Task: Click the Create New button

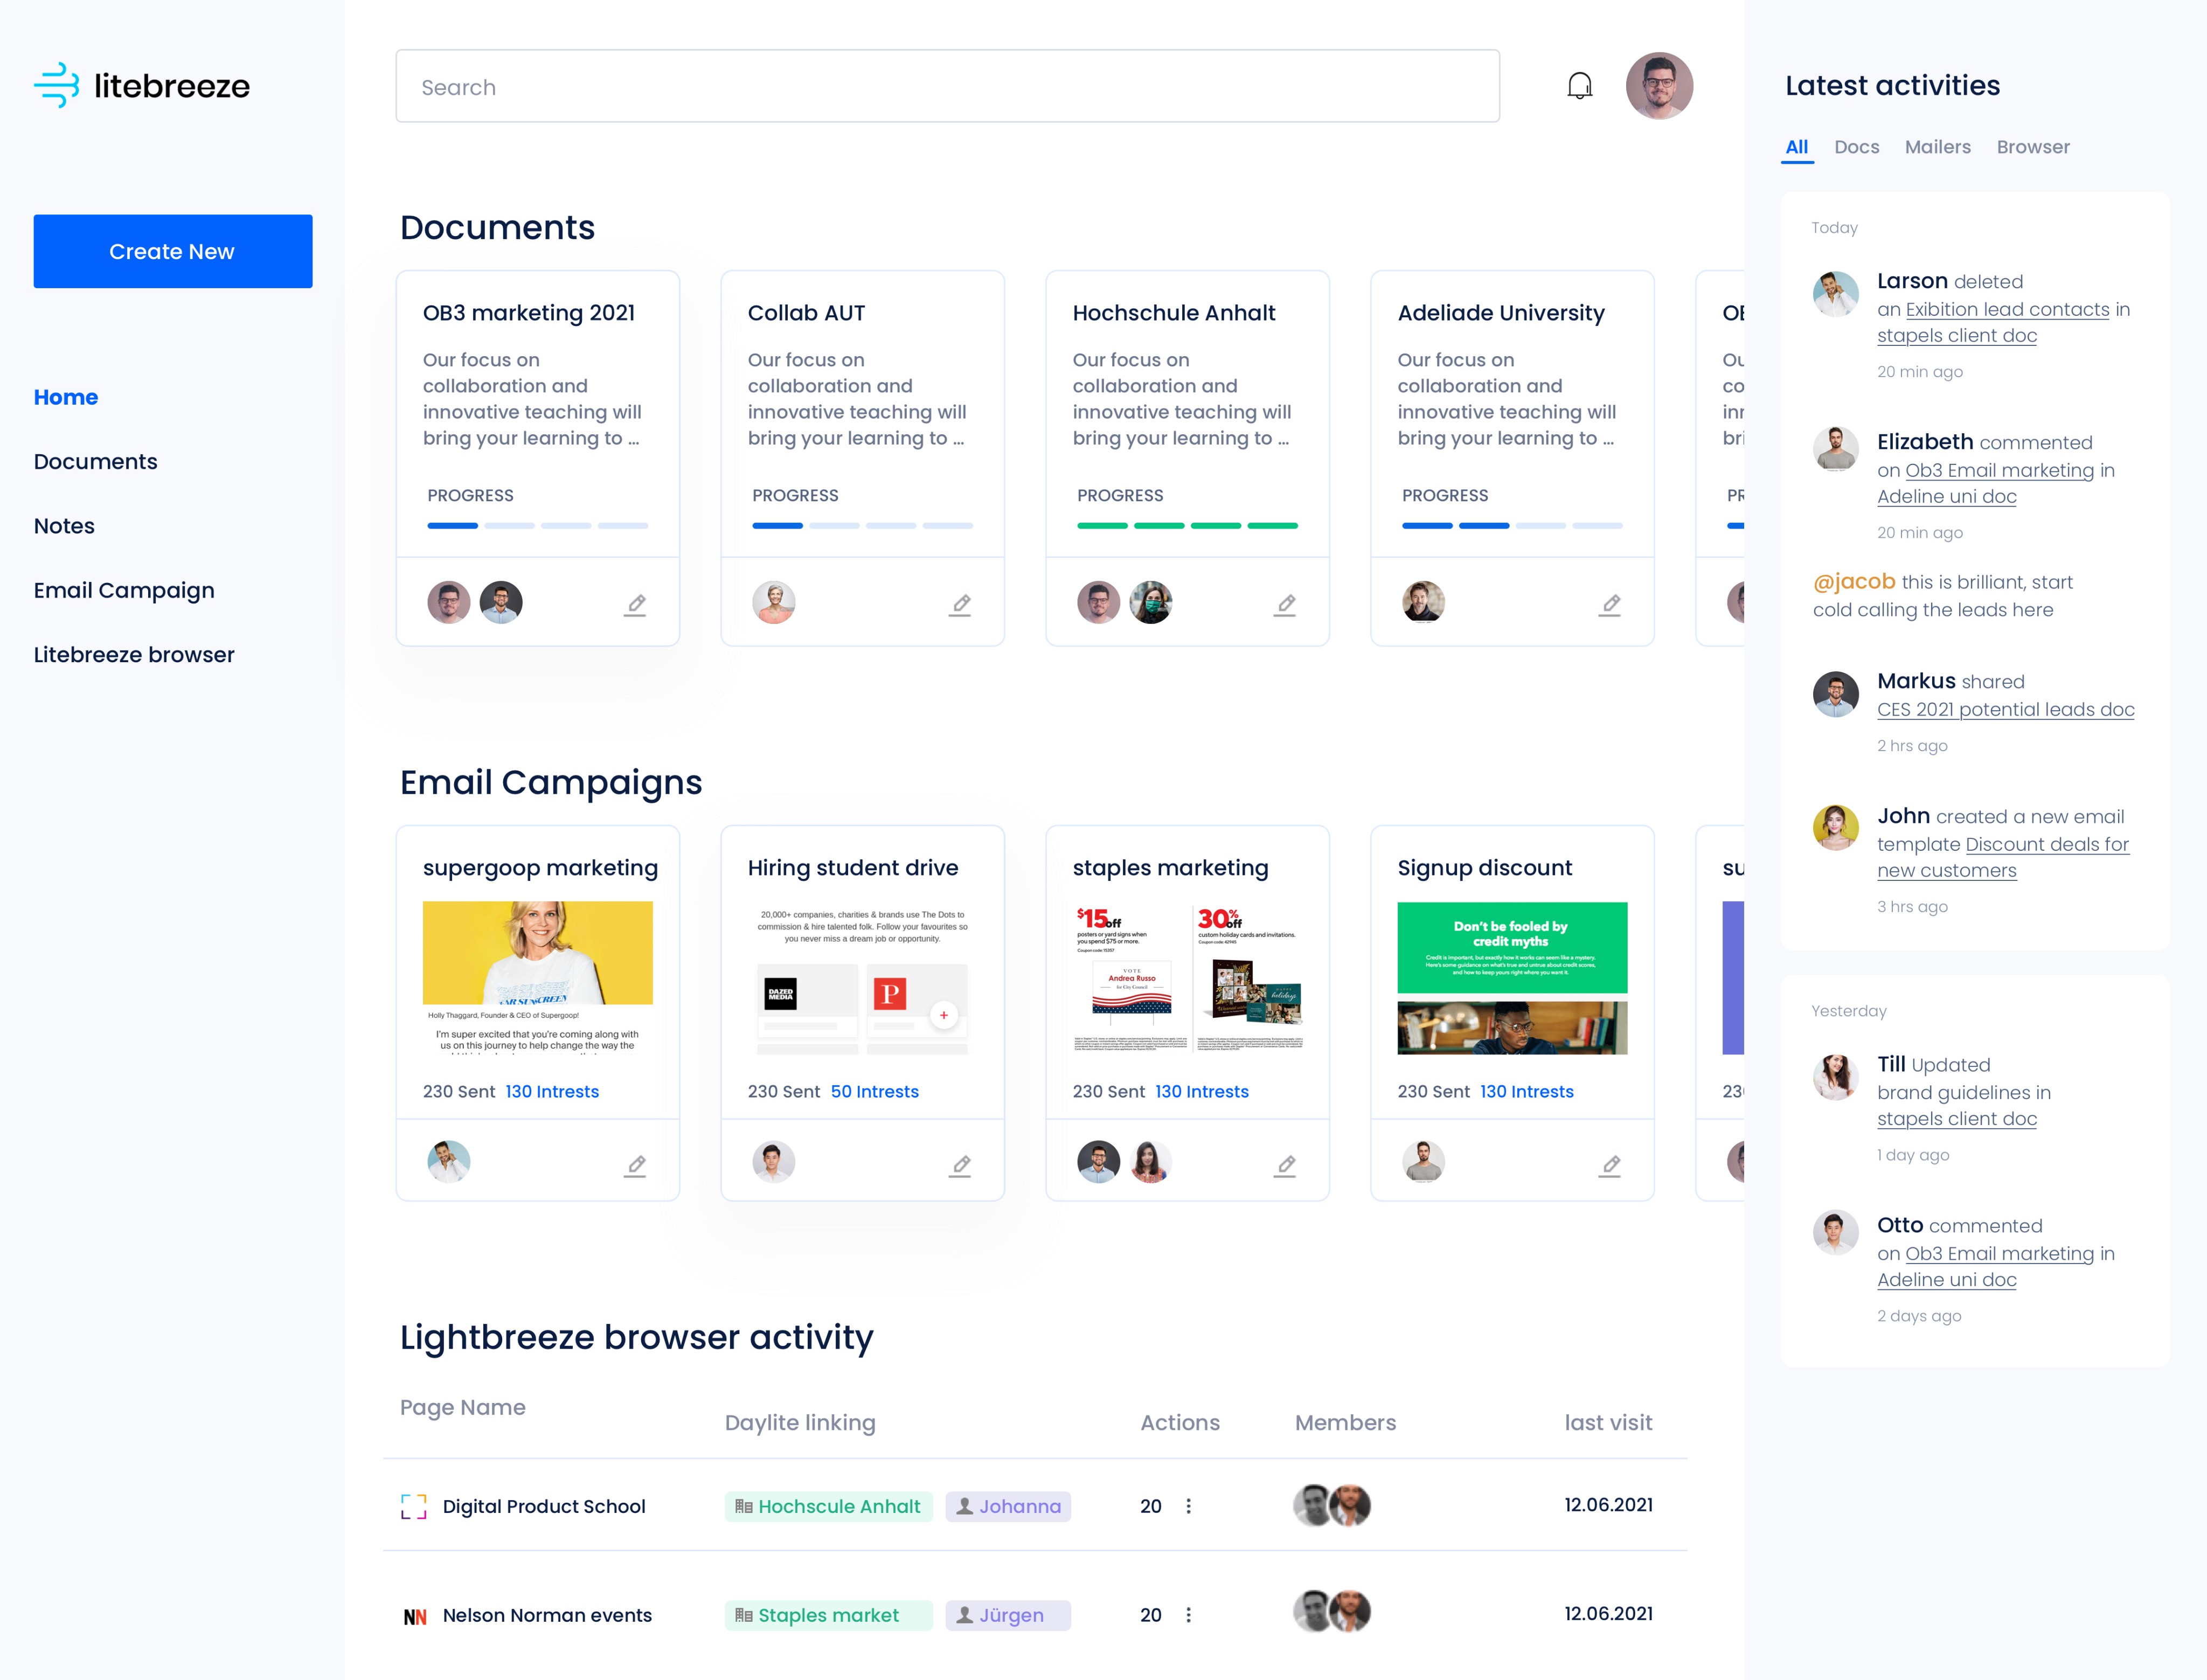Action: [172, 251]
